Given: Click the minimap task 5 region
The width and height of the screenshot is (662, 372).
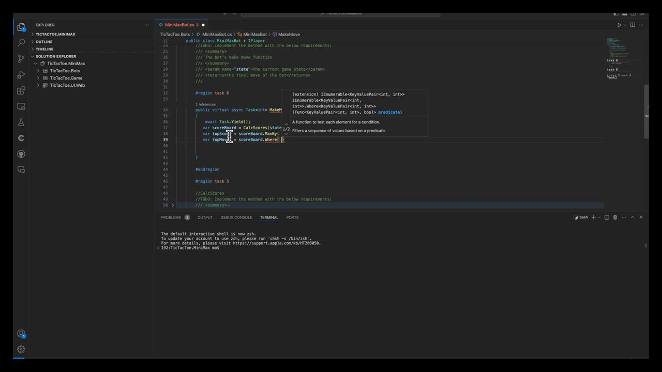Looking at the screenshot, I should pyautogui.click(x=612, y=69).
